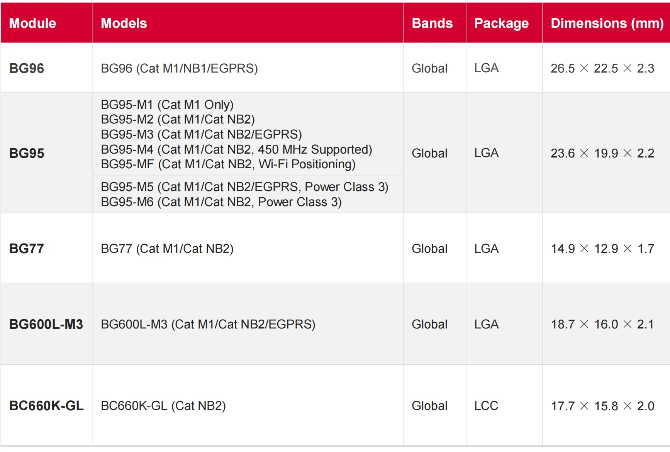Select the BG95-M4 450 MHz Supported line
Image resolution: width=670 pixels, height=452 pixels.
pos(236,149)
